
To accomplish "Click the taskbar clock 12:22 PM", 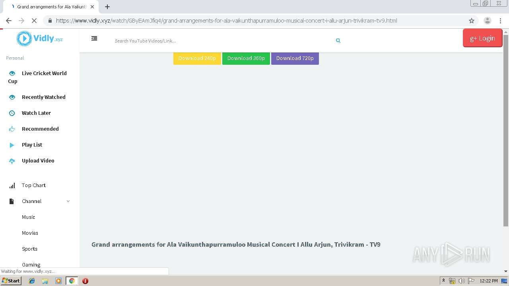I will click(x=489, y=281).
